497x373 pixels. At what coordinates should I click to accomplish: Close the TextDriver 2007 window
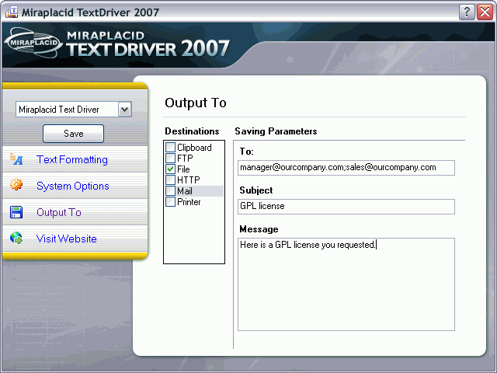coord(485,12)
